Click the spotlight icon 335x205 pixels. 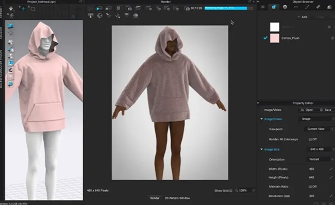tap(109, 15)
